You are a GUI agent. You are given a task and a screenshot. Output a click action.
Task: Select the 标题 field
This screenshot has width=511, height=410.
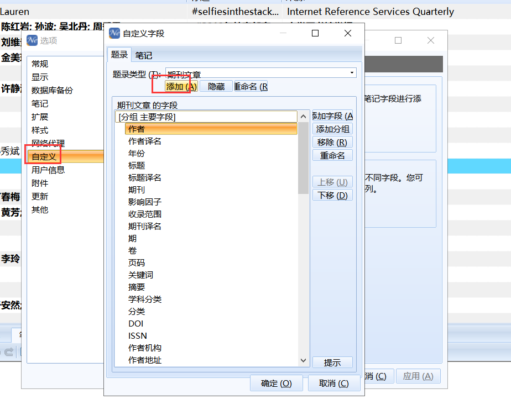click(137, 165)
